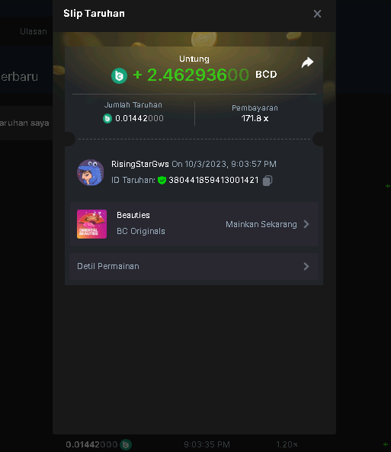This screenshot has width=391, height=452.
Task: Close the Slip Taruhan dialog
Action: [x=317, y=14]
